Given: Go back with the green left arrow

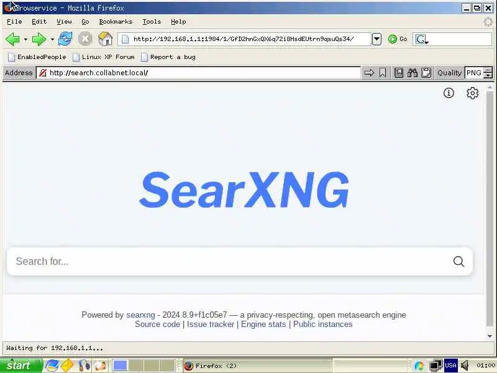Looking at the screenshot, I should pyautogui.click(x=12, y=39).
